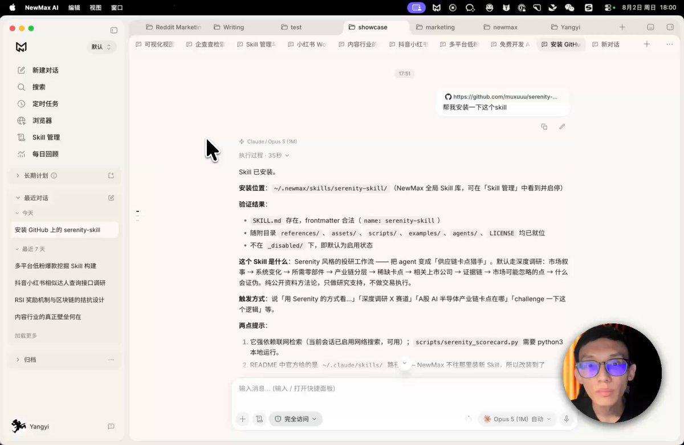Switch to the Yangyi project tab
The width and height of the screenshot is (684, 445).
pos(565,27)
